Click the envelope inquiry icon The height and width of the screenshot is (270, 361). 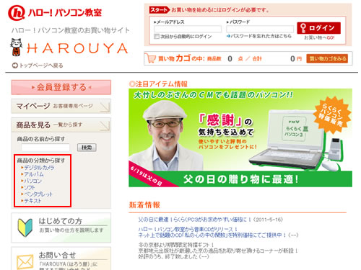point(25,262)
